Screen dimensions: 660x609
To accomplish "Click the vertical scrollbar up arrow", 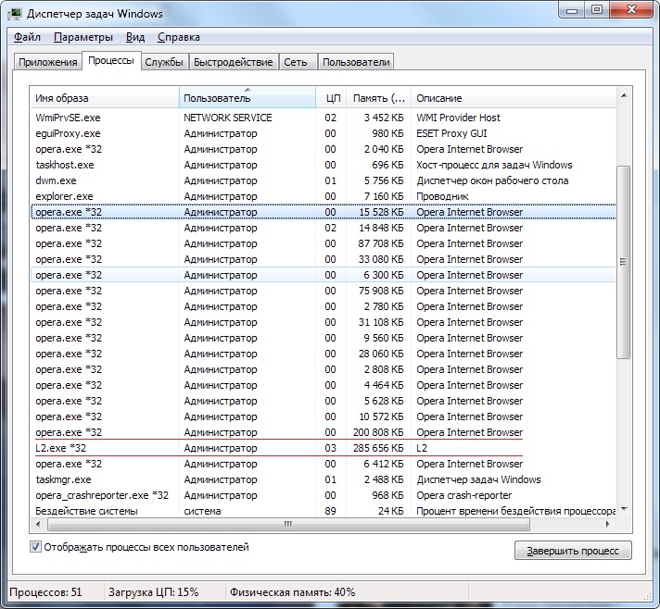I will pos(624,96).
